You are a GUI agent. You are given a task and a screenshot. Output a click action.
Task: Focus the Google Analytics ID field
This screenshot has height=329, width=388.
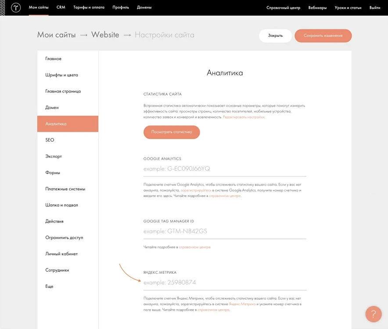pos(225,169)
